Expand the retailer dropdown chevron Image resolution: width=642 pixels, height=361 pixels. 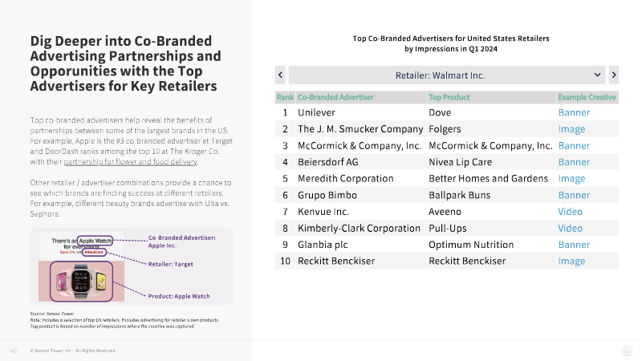click(x=597, y=75)
